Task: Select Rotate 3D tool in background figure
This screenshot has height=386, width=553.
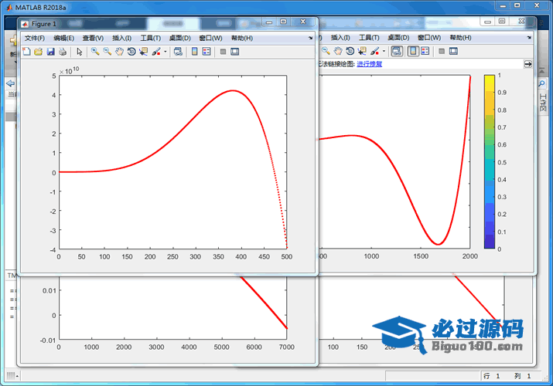Action: [350, 52]
